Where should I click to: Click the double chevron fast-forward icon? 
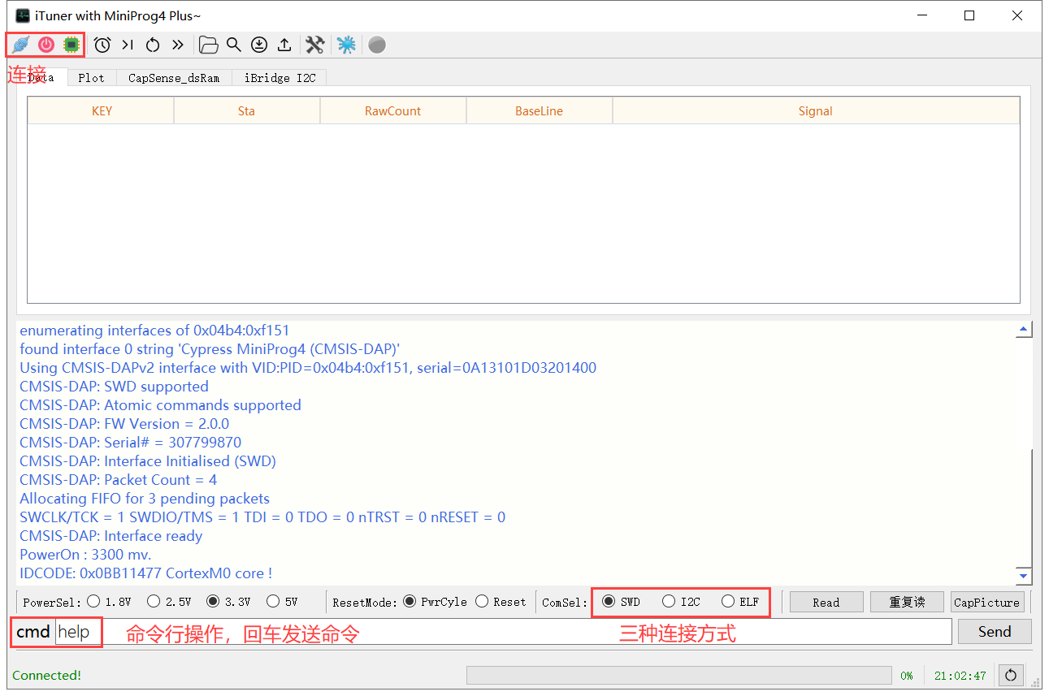178,45
